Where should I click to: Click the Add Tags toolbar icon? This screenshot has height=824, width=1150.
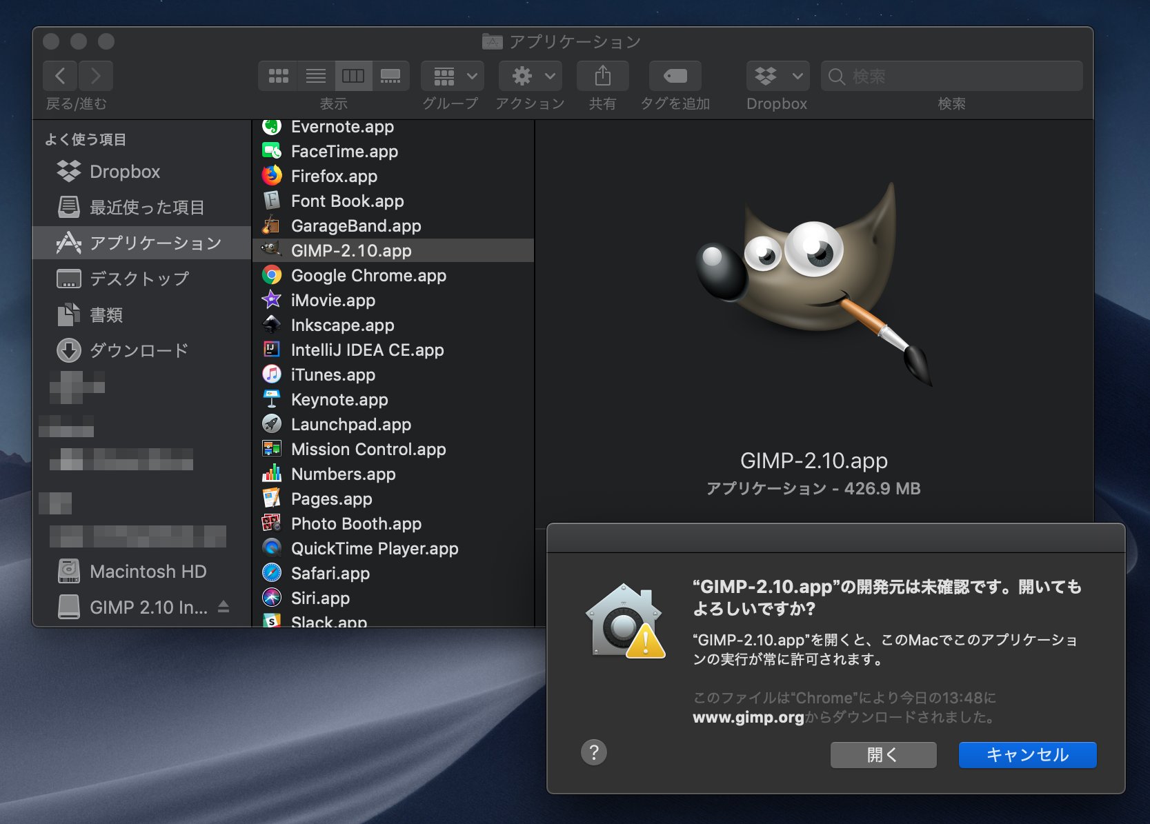675,76
